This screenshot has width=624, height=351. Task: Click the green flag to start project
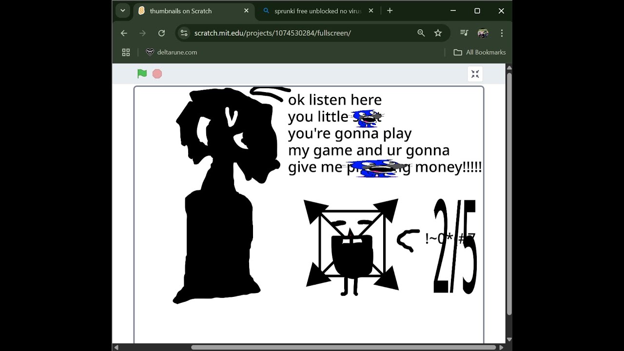tap(142, 74)
